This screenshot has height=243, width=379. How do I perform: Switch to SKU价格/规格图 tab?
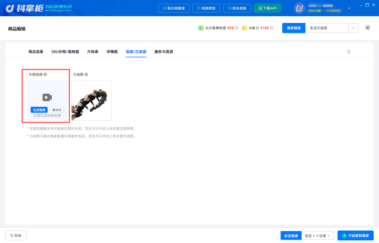pyautogui.click(x=65, y=52)
